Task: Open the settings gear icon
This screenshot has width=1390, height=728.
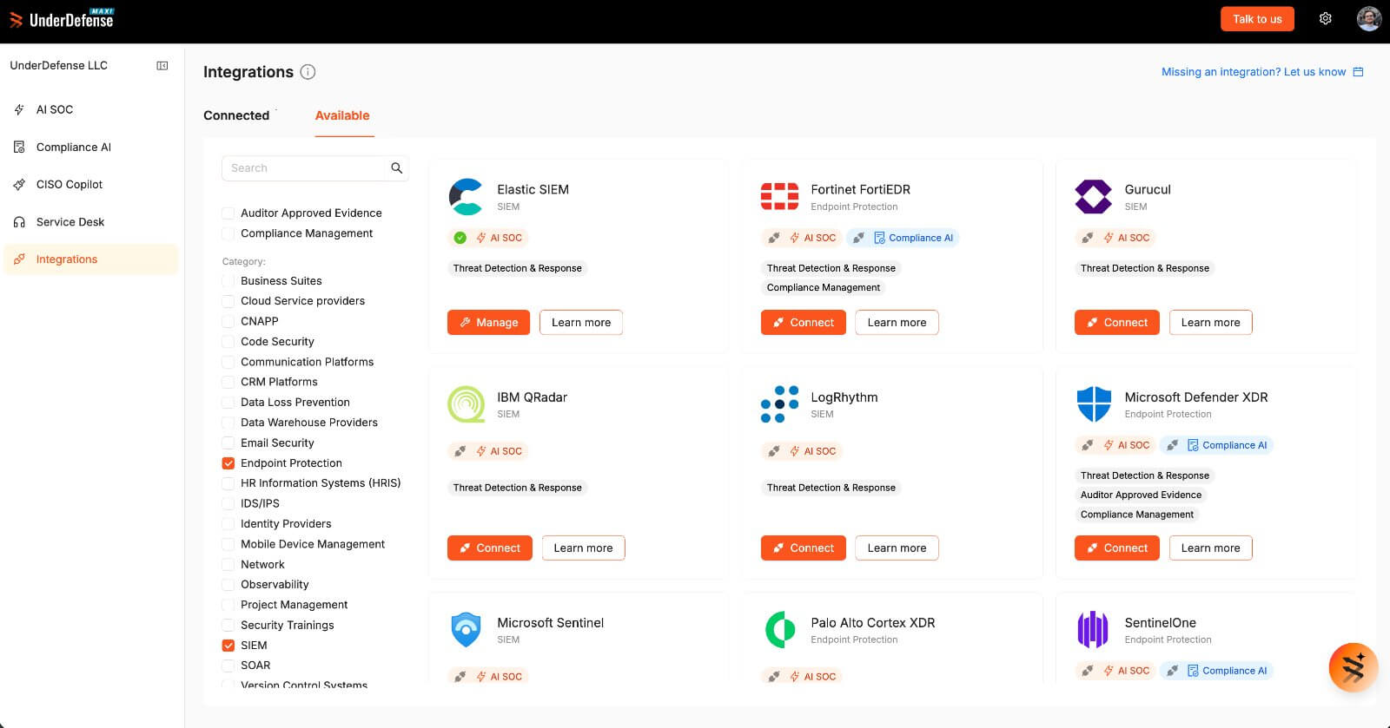Action: [1326, 18]
